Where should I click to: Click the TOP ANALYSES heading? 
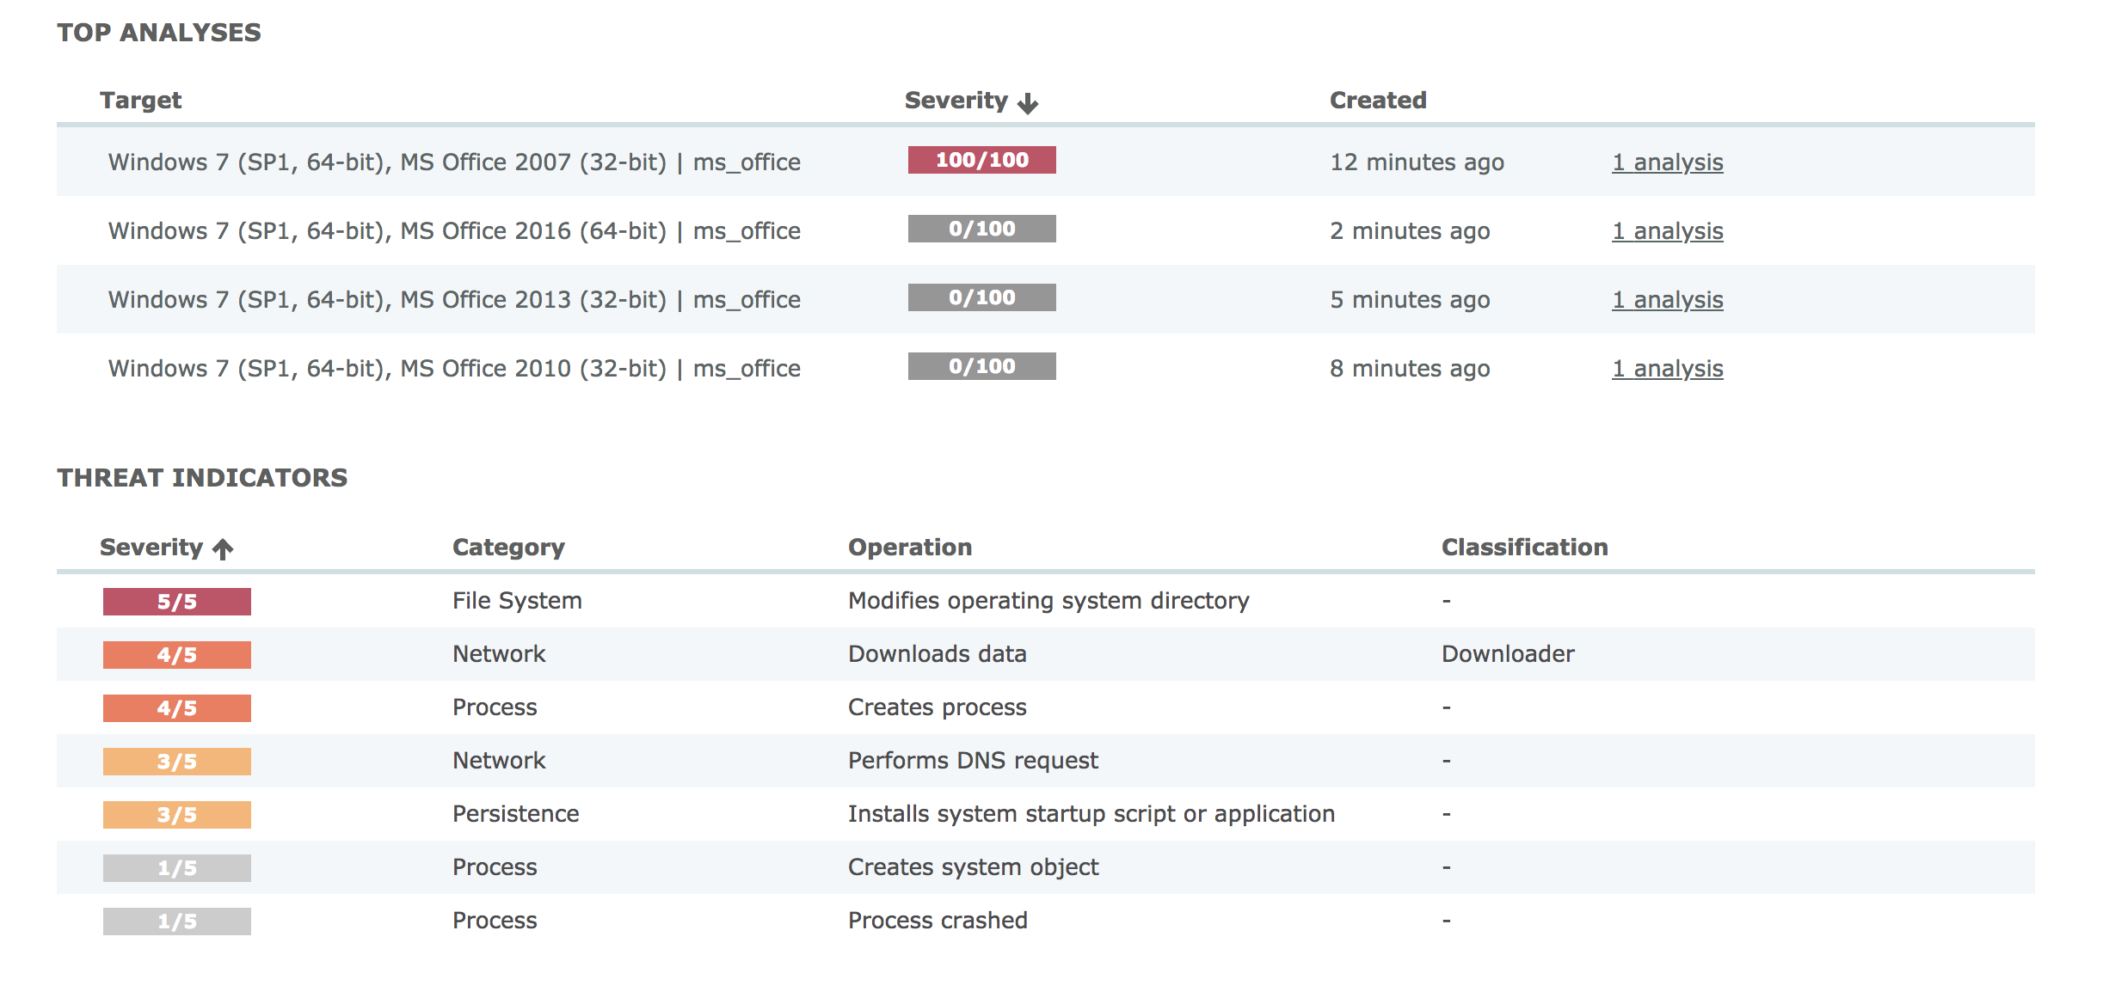[x=159, y=33]
